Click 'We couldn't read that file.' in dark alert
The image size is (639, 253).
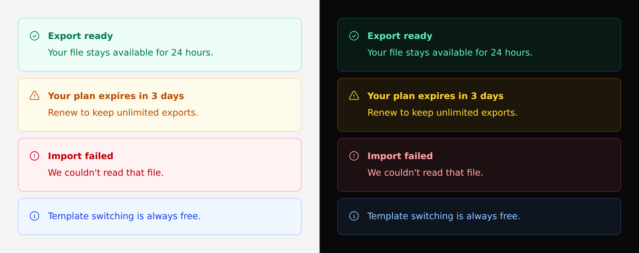pos(425,172)
